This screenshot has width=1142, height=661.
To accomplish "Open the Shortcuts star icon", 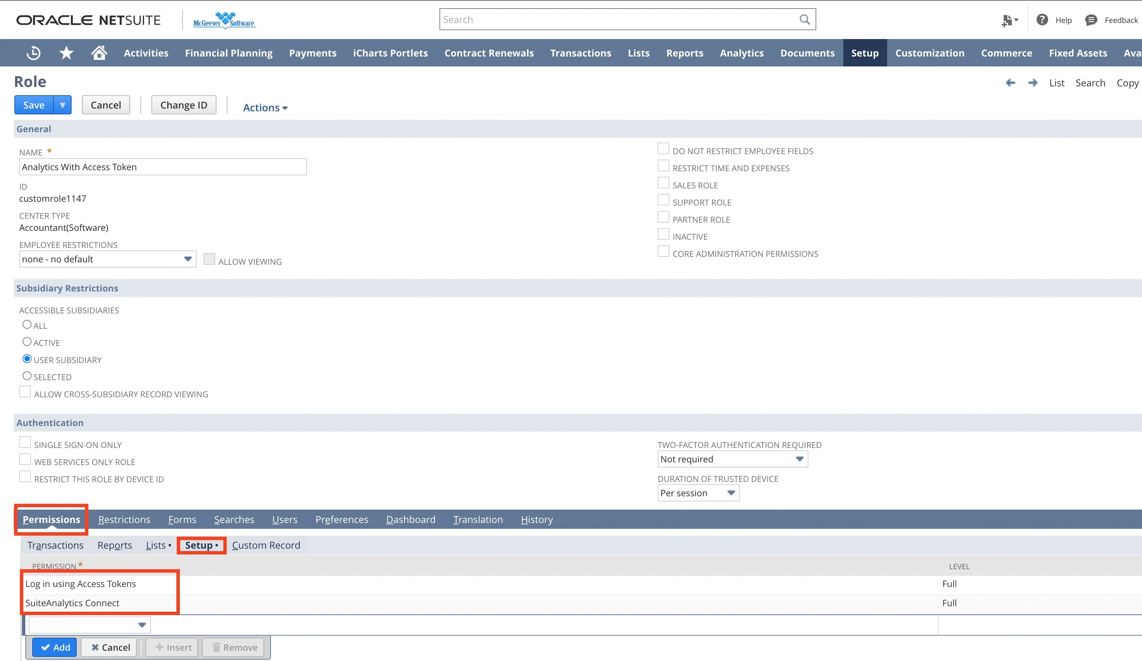I will click(x=66, y=52).
